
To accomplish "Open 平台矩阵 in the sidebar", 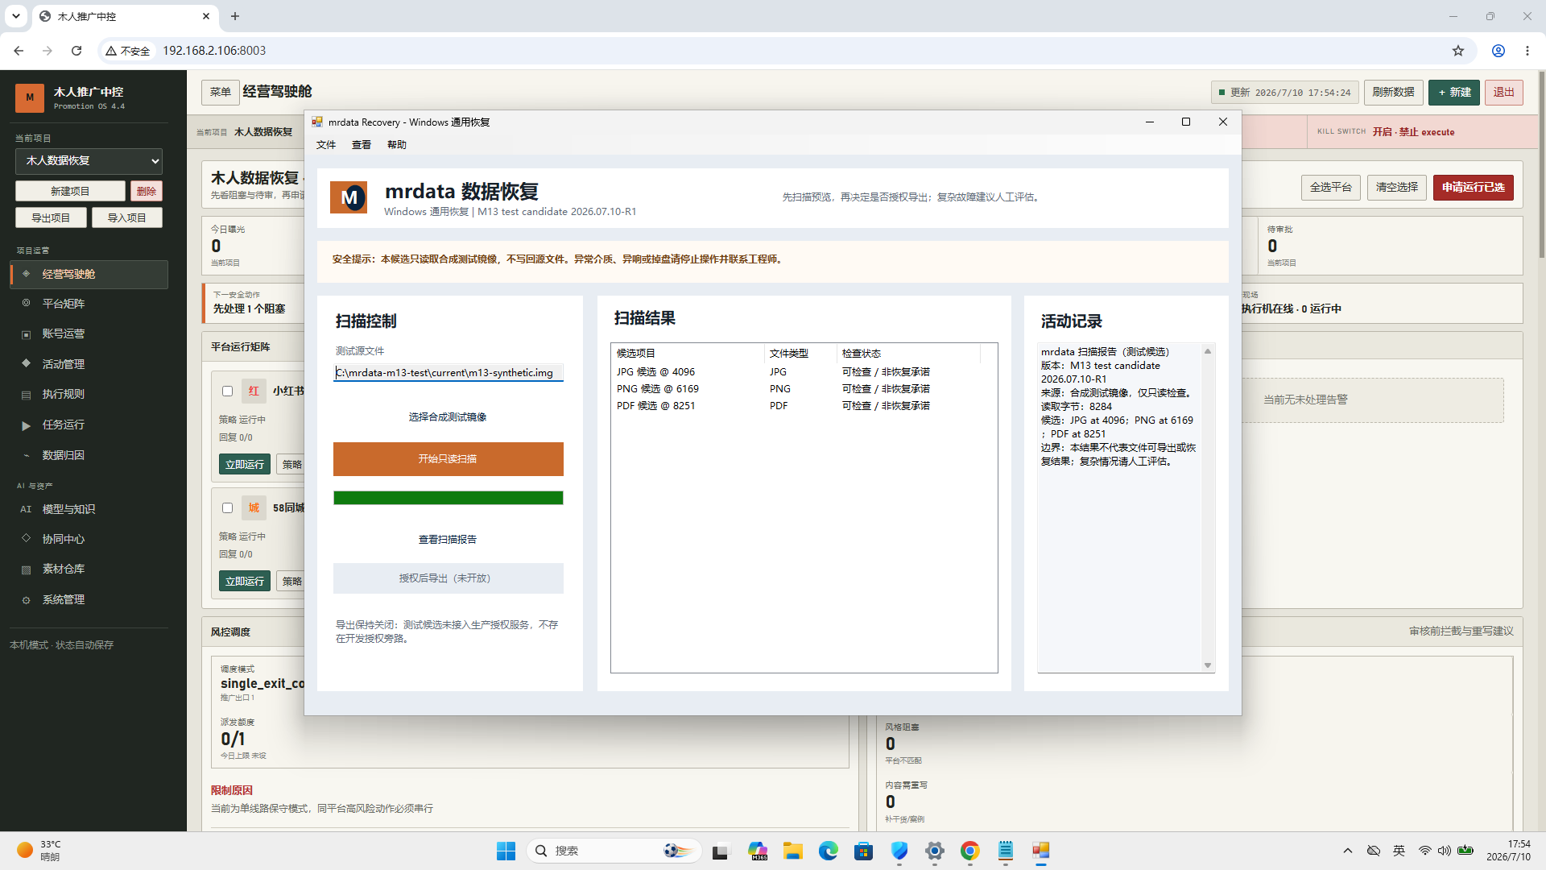I will pyautogui.click(x=89, y=304).
